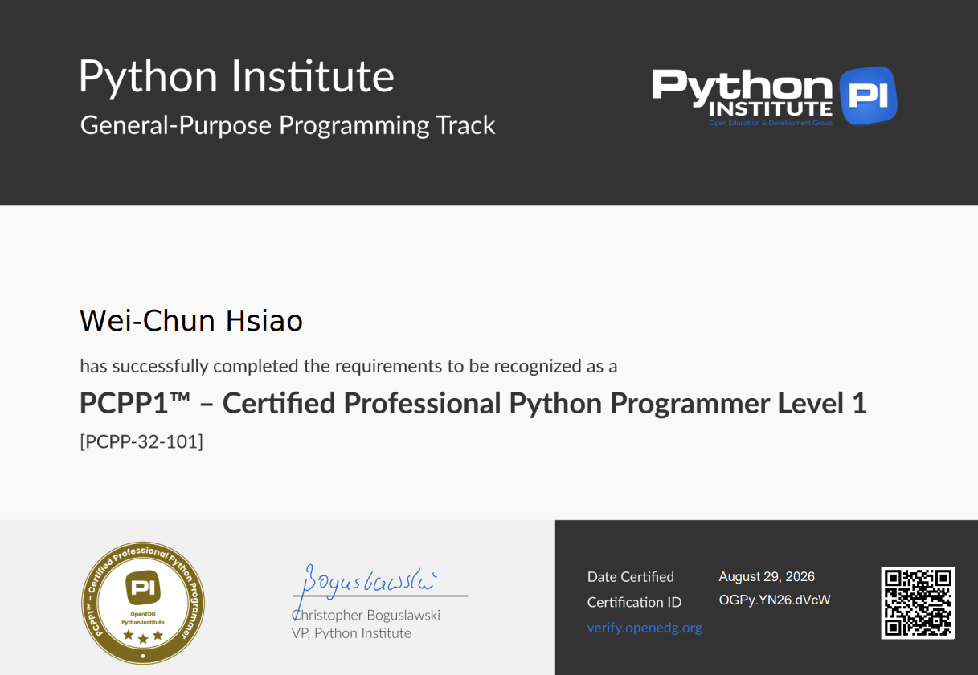The height and width of the screenshot is (675, 978).
Task: Click the exam code [PCPP-32-101]
Action: pyautogui.click(x=141, y=441)
